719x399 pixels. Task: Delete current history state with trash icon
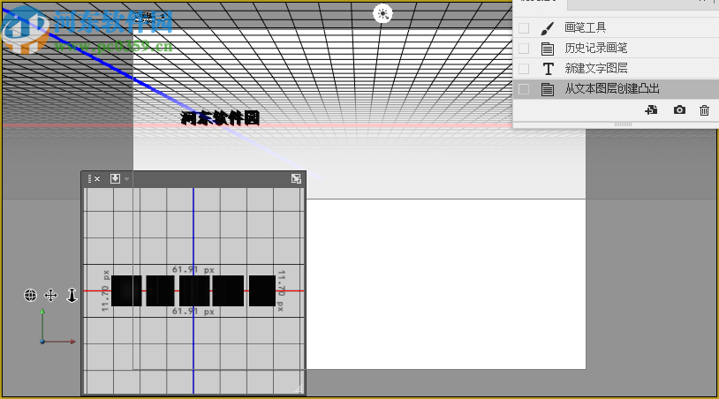pos(704,110)
